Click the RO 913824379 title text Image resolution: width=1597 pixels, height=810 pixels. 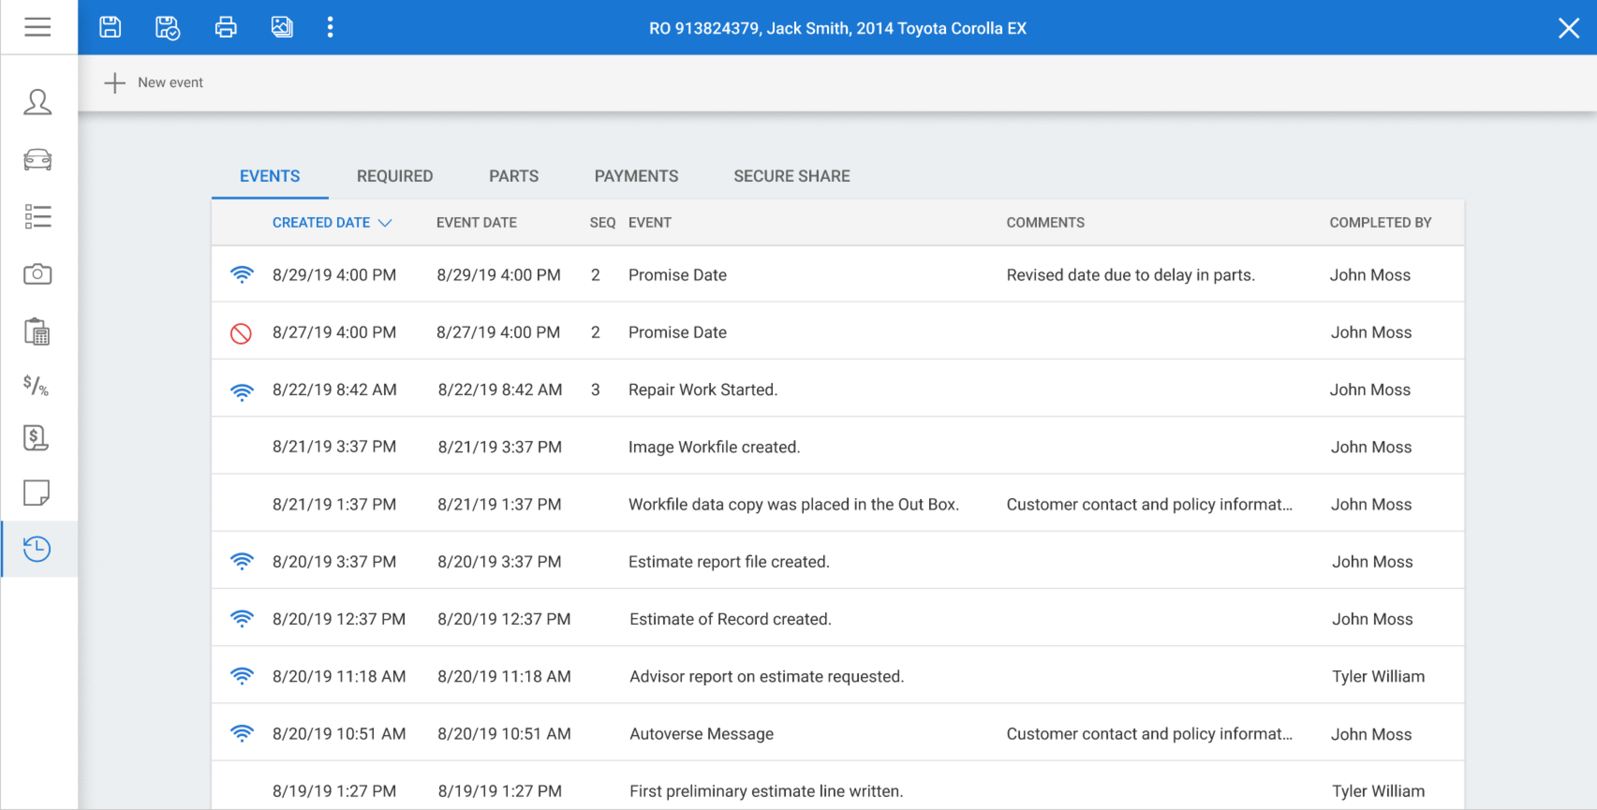tap(837, 29)
